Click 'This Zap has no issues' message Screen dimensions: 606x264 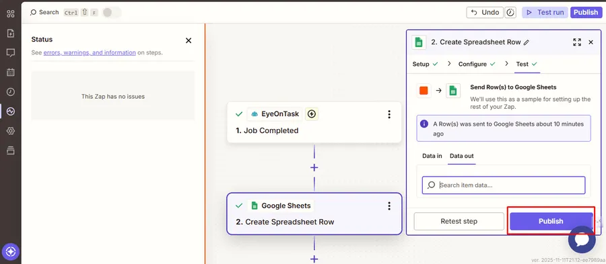point(113,96)
